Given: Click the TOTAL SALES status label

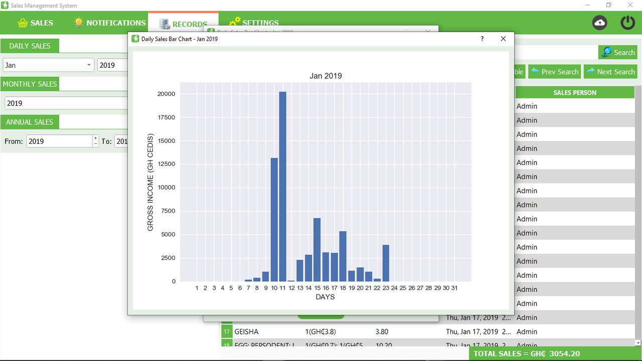Looking at the screenshot, I should click(527, 353).
